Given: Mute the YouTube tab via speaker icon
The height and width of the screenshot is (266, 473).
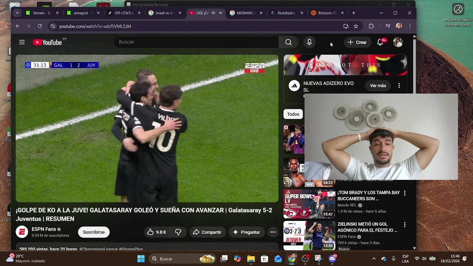Looking at the screenshot, I should coord(213,13).
